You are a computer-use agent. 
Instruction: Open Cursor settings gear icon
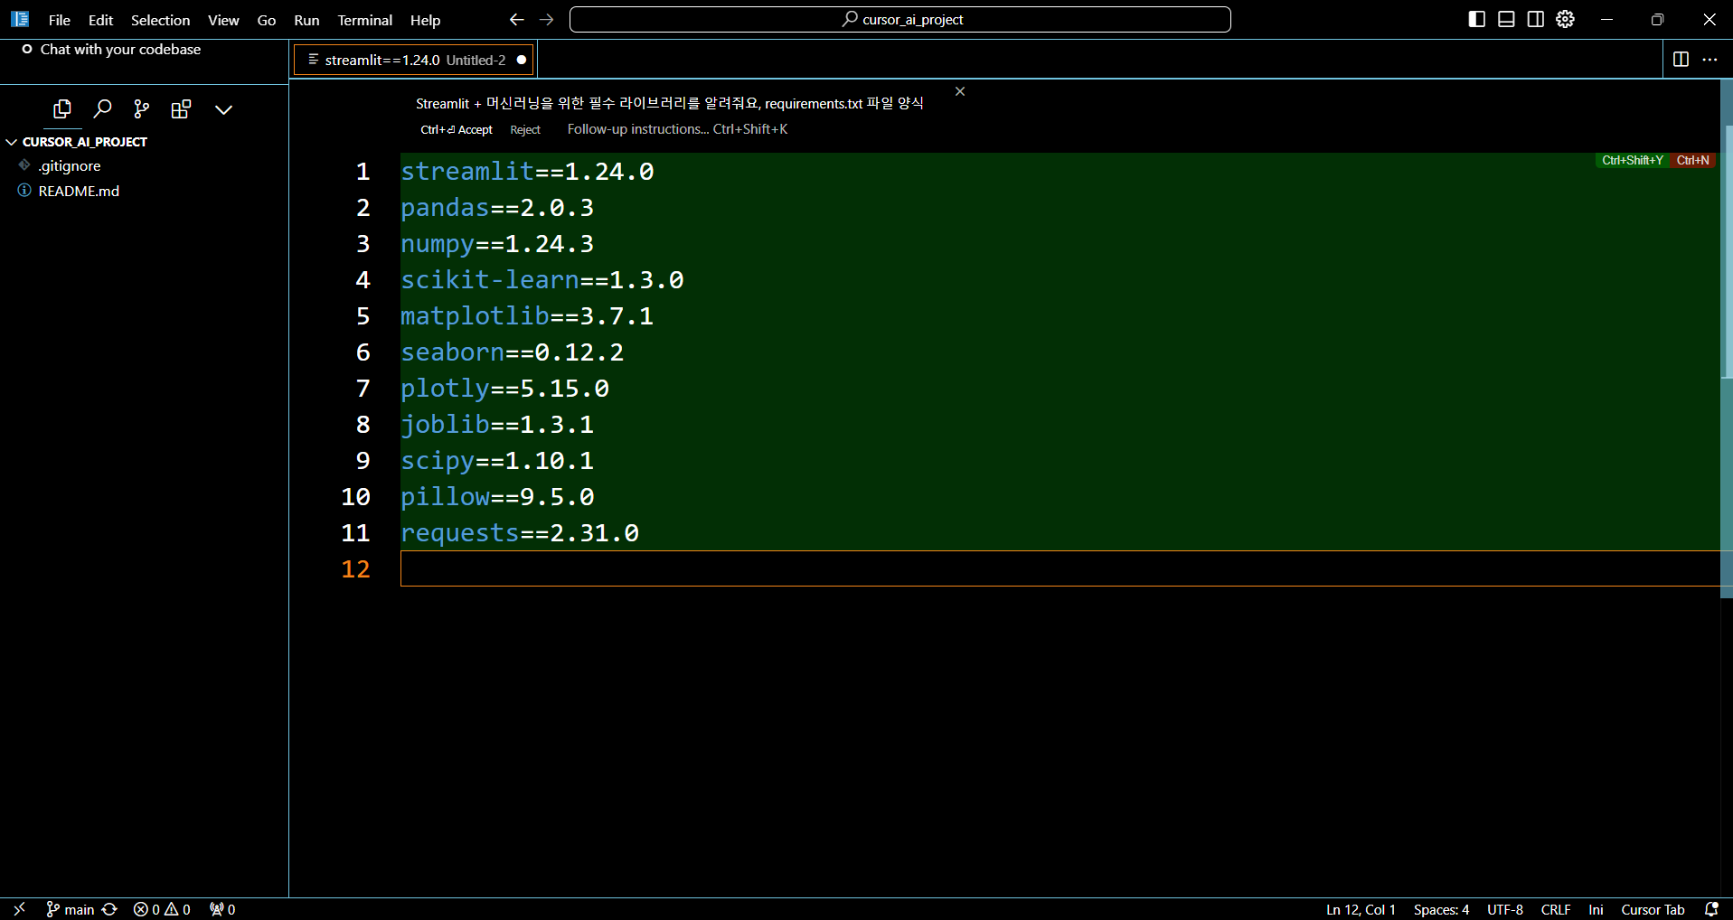1566,19
